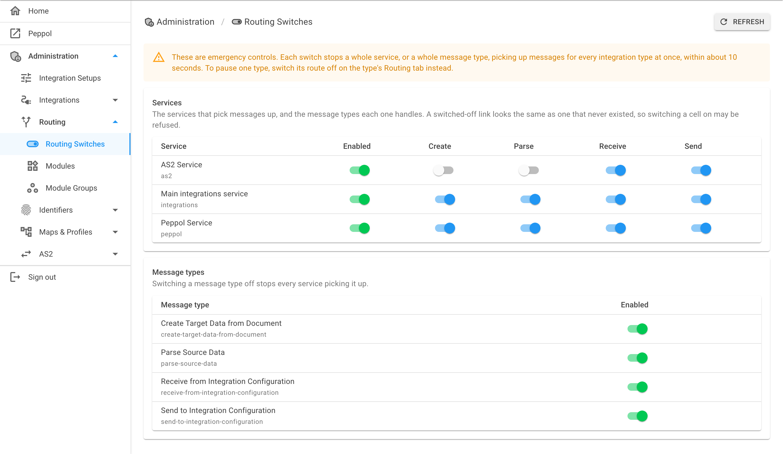Viewport: 783px width, 454px height.
Task: Click the Routing fork arrows icon
Action: coord(26,122)
